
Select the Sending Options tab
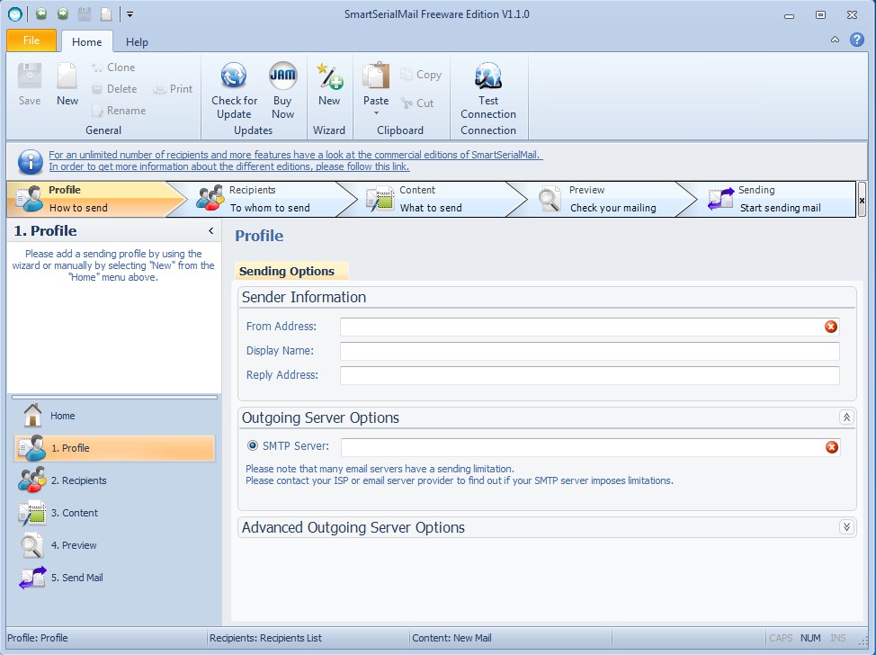tap(287, 272)
